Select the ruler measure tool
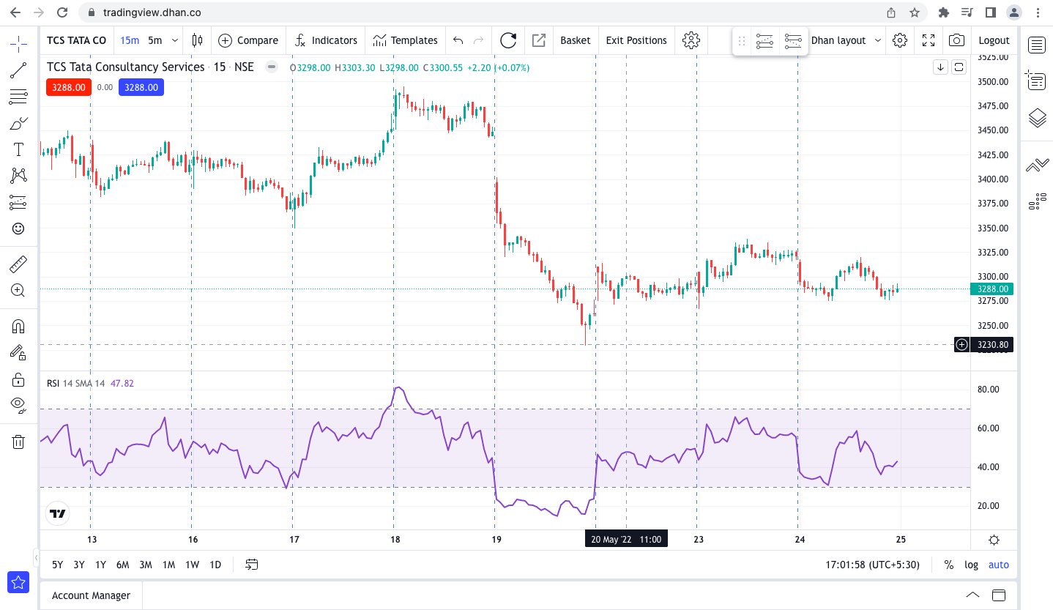The image size is (1053, 610). pos(18,263)
